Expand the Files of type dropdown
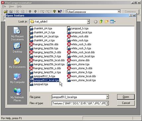 (107, 103)
